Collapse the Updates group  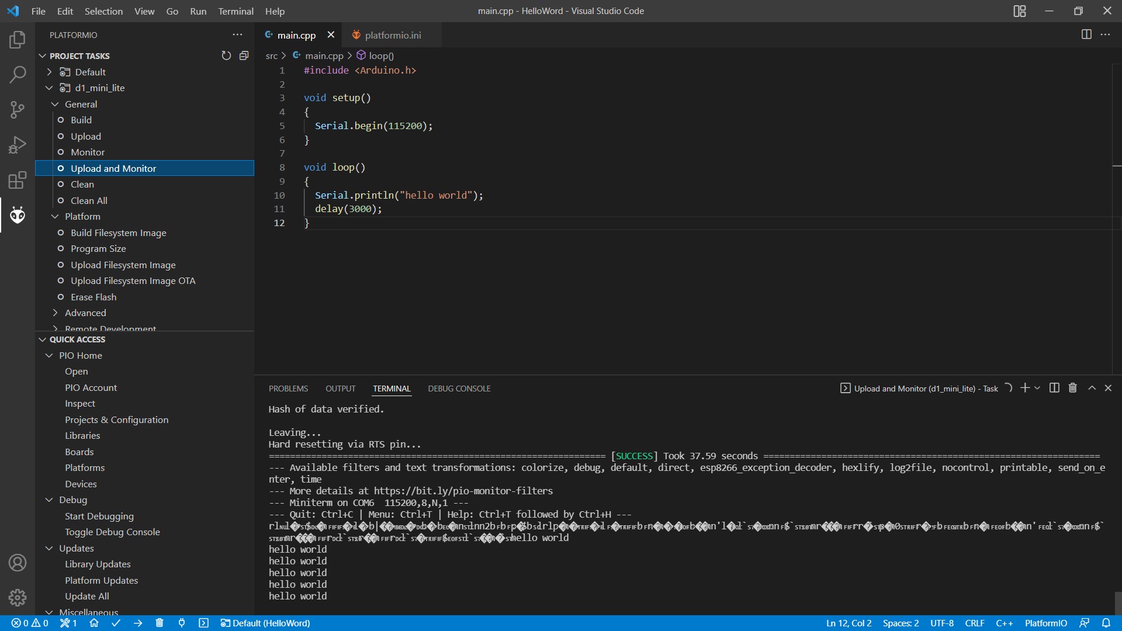point(50,548)
